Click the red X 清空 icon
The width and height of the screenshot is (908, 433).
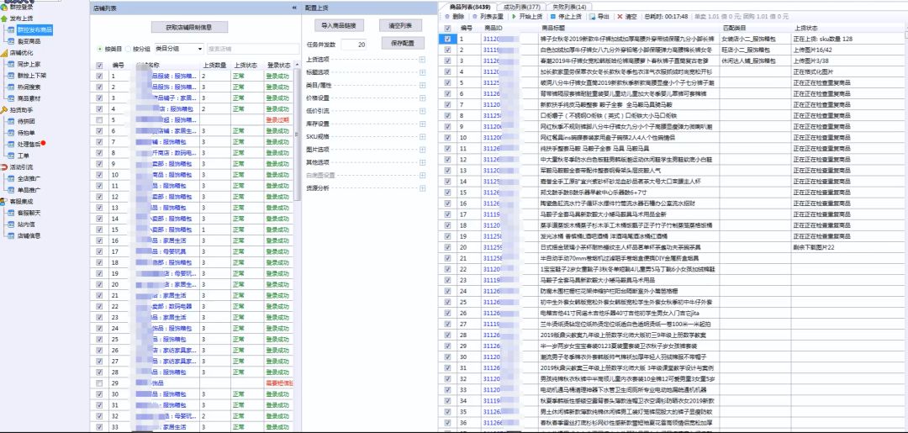(620, 16)
